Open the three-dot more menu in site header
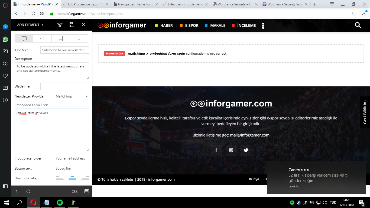370x208 pixels. click(x=263, y=25)
